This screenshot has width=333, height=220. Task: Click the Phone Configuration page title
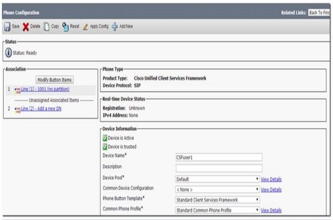(21, 13)
